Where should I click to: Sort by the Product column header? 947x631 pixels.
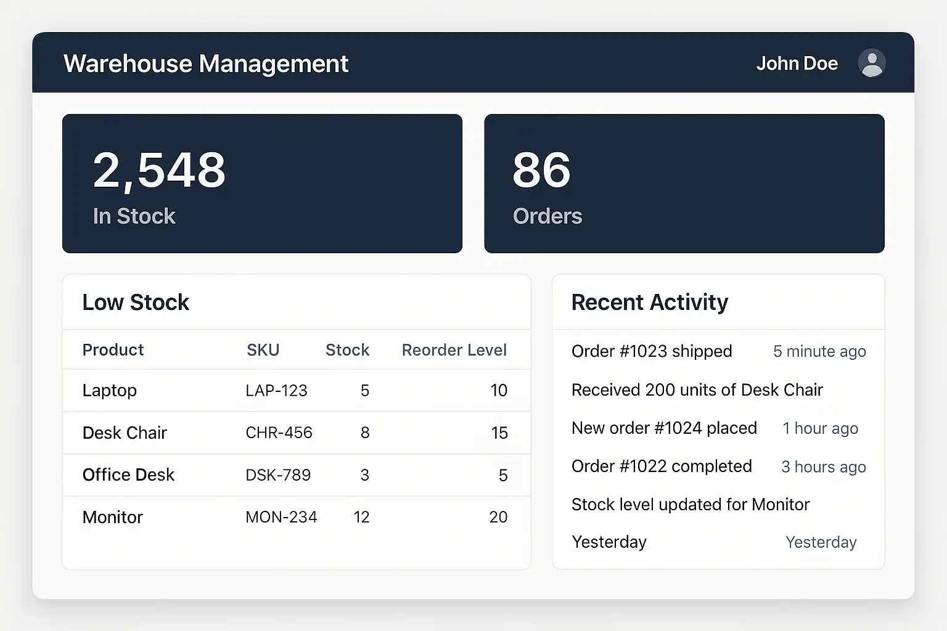(x=113, y=350)
